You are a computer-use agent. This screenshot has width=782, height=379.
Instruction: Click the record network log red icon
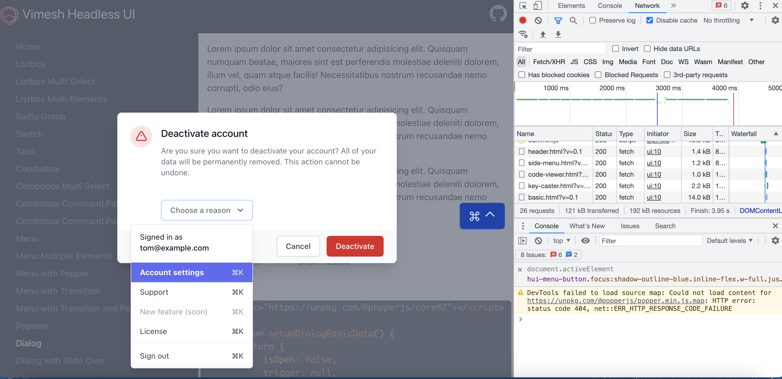[x=523, y=20]
